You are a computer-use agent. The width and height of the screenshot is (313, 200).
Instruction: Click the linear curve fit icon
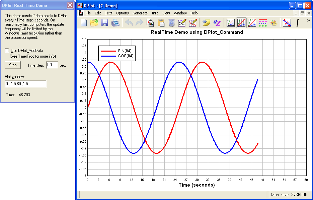coord(287,22)
